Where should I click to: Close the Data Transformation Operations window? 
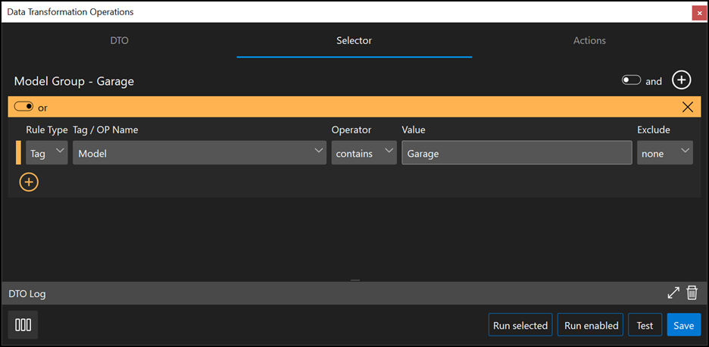698,13
